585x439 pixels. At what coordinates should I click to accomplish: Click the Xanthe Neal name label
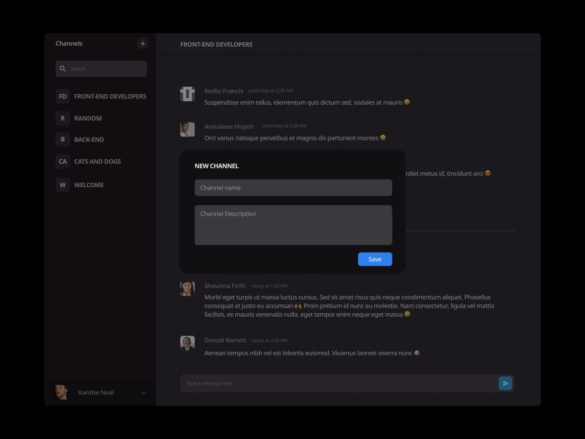(96, 392)
